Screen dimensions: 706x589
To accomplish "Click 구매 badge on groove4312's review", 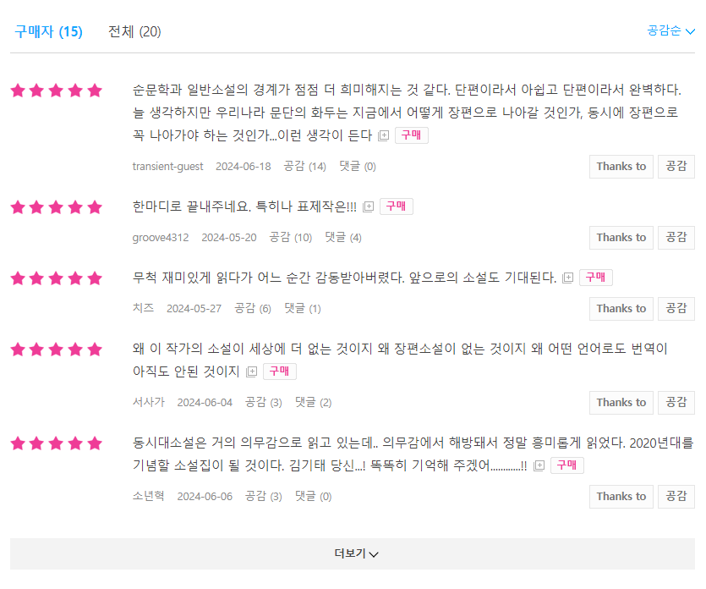I will [x=397, y=206].
